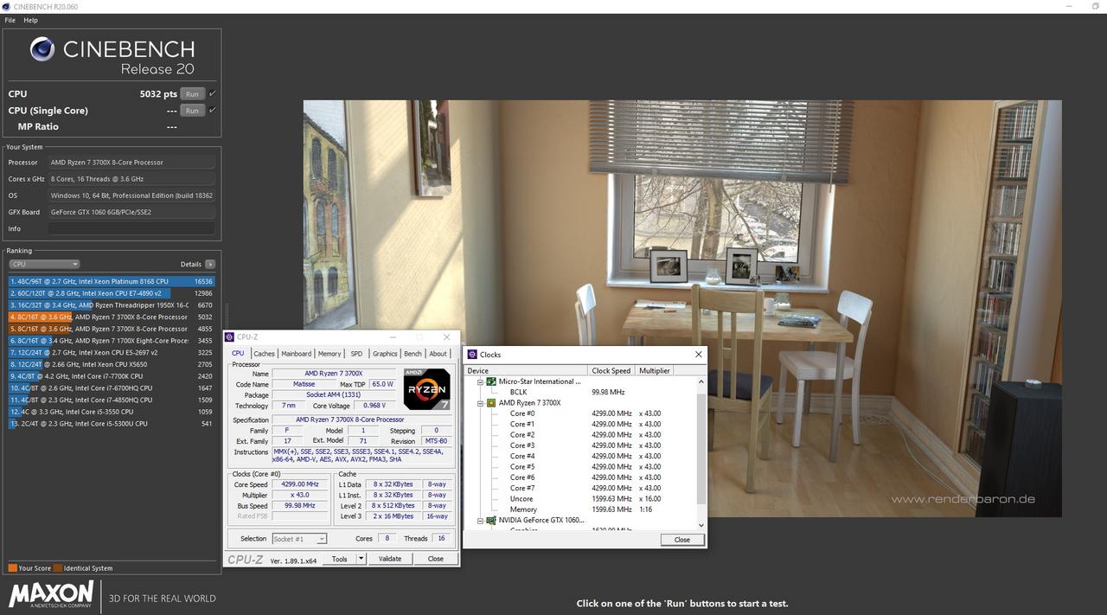Screen dimensions: 1107x615
Task: Select Intel Core i7-7700K ranking row
Action: pyautogui.click(x=112, y=376)
